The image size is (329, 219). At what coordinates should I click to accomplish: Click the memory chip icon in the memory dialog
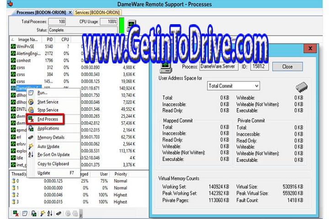pos(302,87)
